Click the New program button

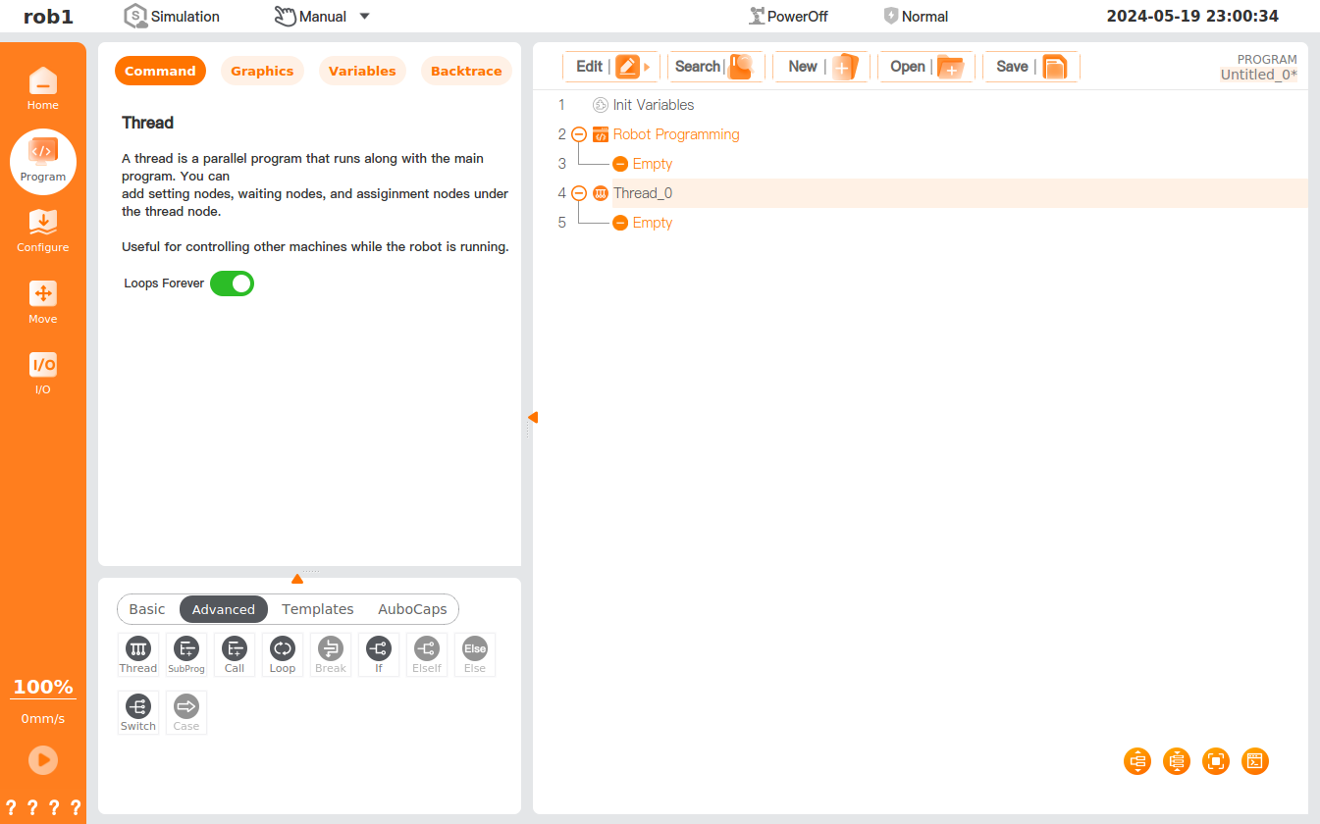(821, 67)
